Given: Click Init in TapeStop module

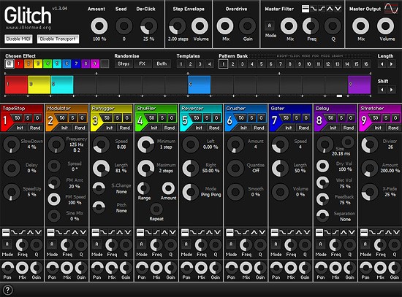Looking at the screenshot, I should point(20,128).
